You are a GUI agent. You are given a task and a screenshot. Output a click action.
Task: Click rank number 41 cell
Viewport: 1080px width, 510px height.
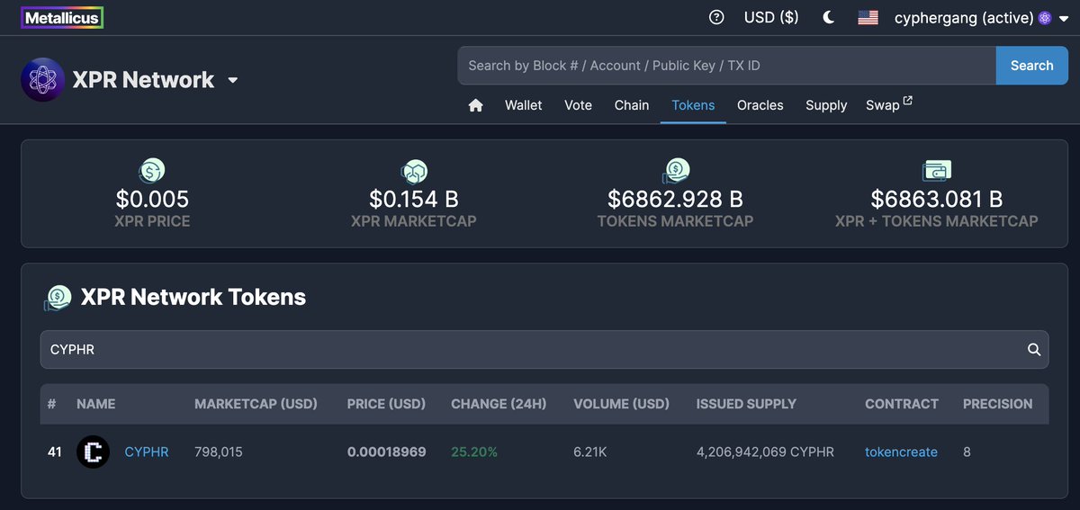(55, 452)
